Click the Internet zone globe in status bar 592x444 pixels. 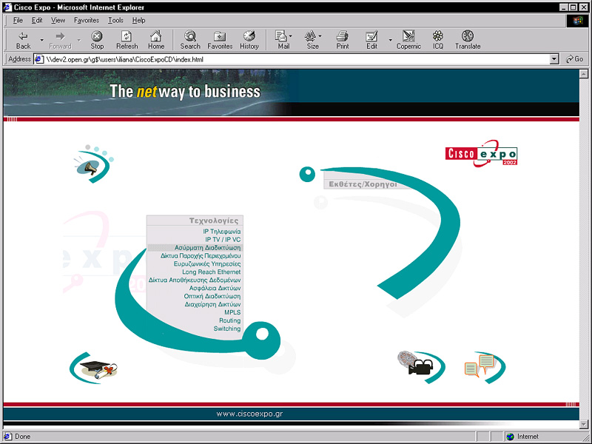[510, 437]
